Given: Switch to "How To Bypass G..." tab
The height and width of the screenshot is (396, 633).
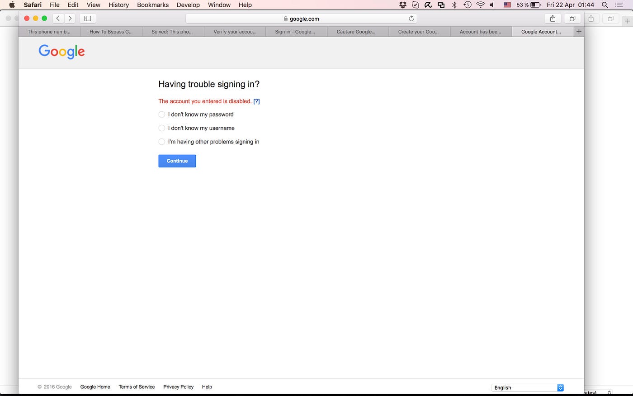Looking at the screenshot, I should coord(111,32).
